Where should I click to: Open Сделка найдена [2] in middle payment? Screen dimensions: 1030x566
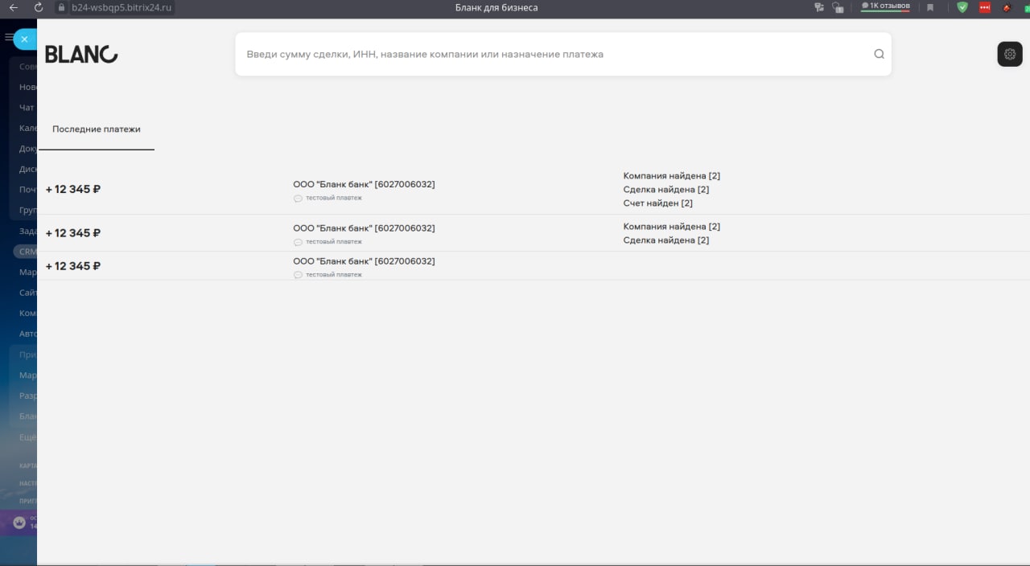tap(666, 240)
